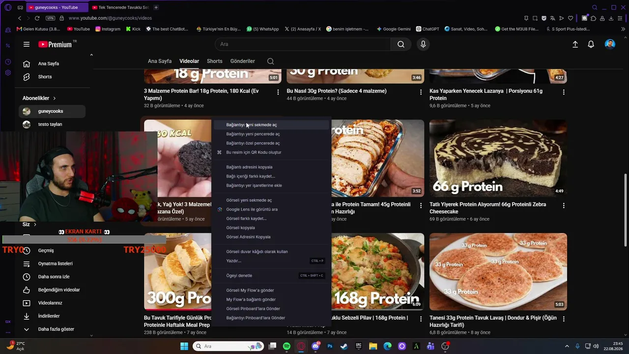
Task: Click the heart bookmark icon in address bar
Action: point(571,18)
